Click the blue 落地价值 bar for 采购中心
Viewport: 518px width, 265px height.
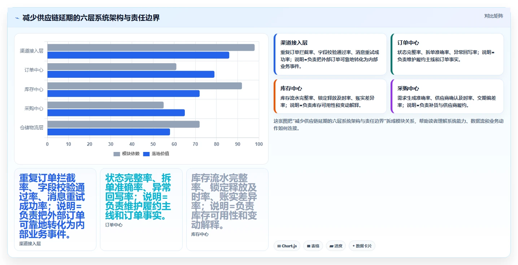pos(116,113)
